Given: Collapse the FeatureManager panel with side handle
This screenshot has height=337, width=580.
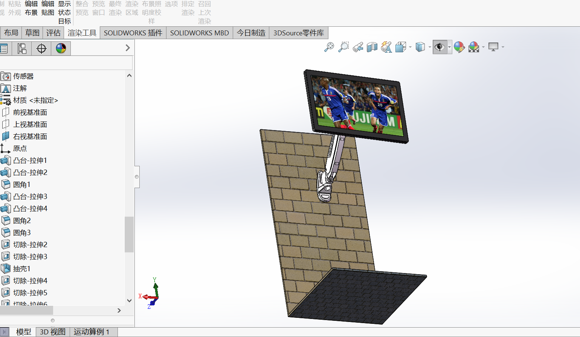Looking at the screenshot, I should coord(137,177).
